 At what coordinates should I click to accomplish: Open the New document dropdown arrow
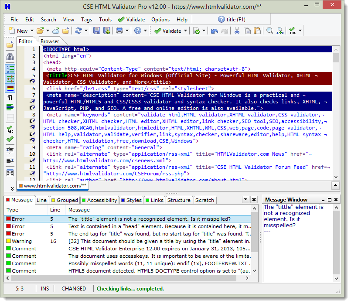point(31,31)
